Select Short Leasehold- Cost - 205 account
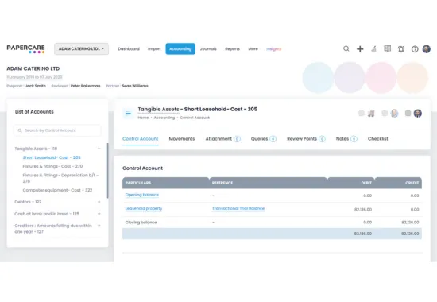This screenshot has height=302, width=437. [52, 157]
